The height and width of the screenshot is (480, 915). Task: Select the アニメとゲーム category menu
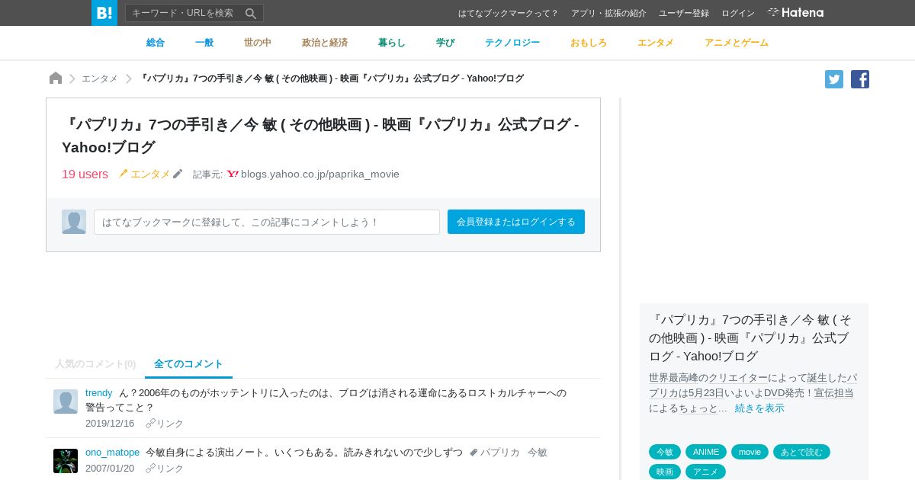[737, 43]
